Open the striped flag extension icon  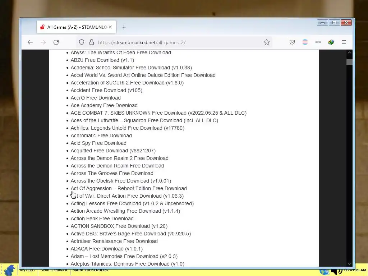(x=305, y=42)
